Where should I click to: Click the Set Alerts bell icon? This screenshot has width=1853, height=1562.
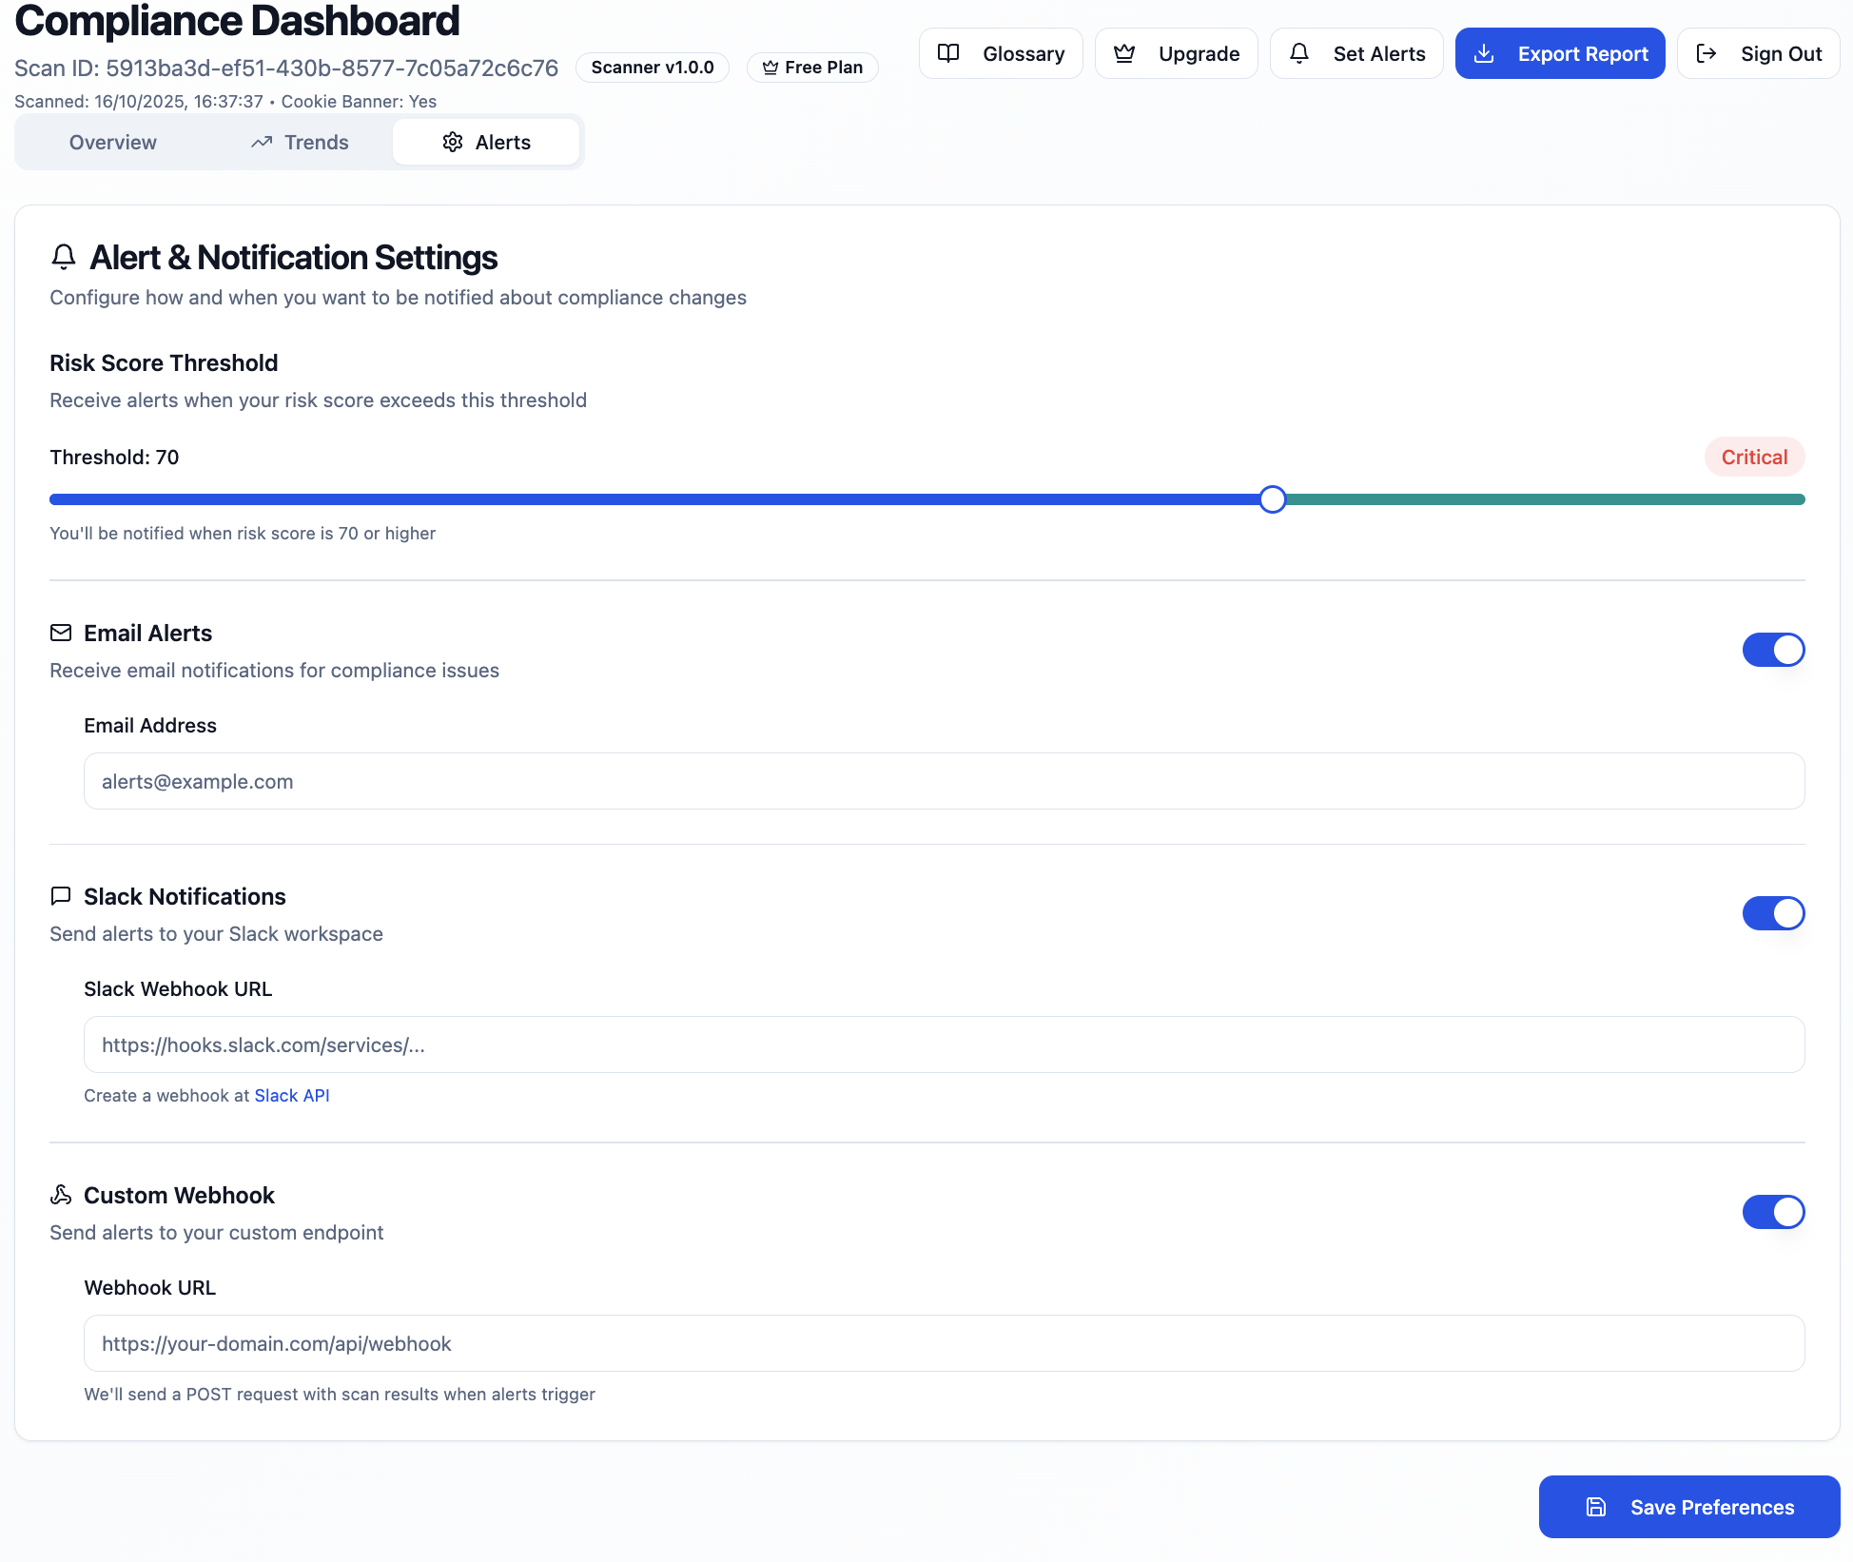tap(1299, 53)
